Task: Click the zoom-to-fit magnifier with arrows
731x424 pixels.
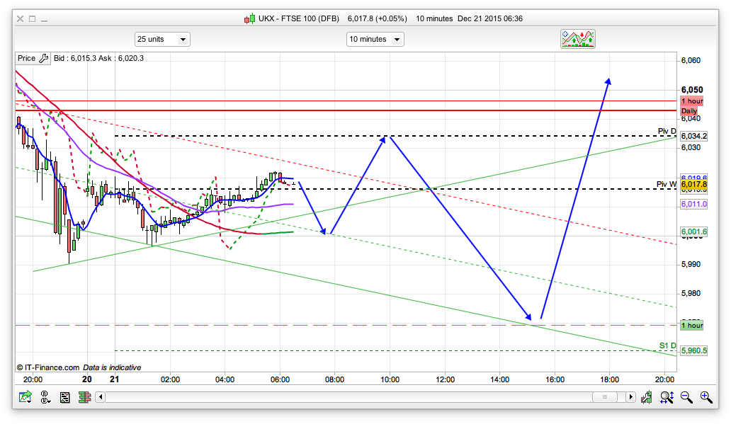Action: tap(667, 397)
